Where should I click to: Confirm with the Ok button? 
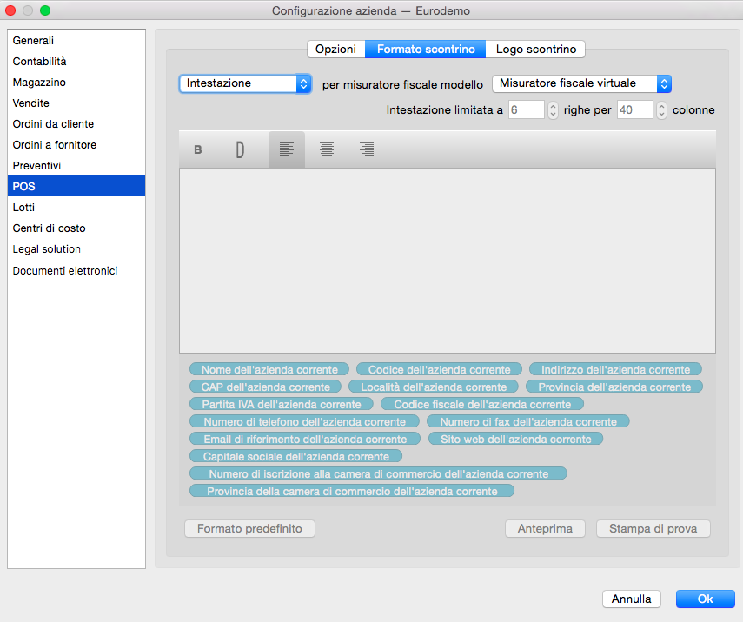(705, 599)
